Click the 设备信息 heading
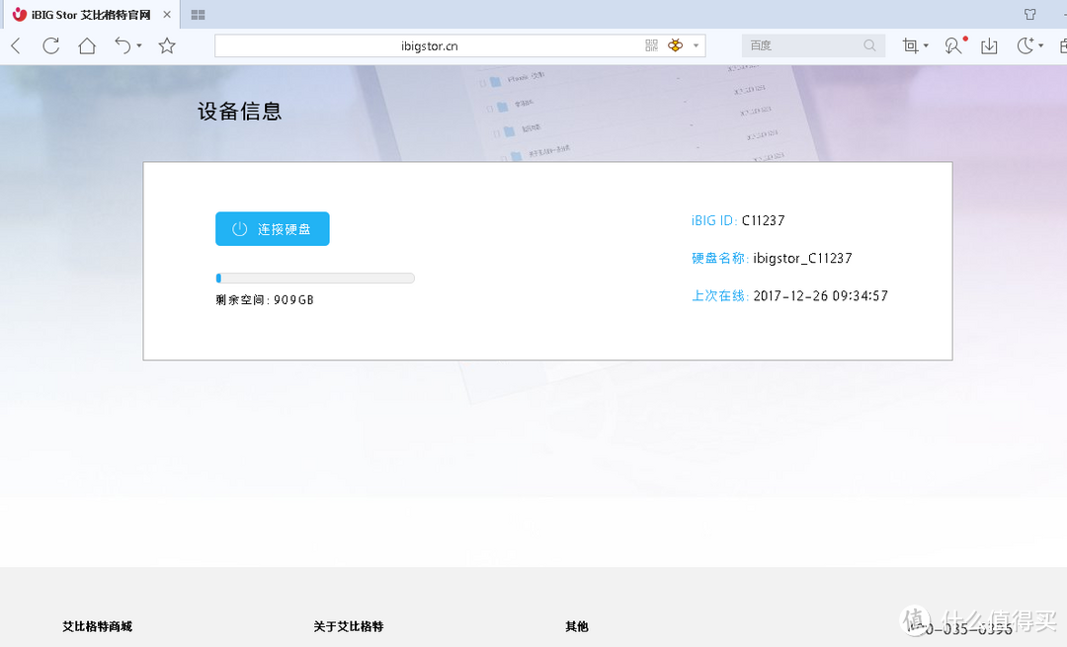Viewport: 1067px width, 647px height. tap(239, 111)
